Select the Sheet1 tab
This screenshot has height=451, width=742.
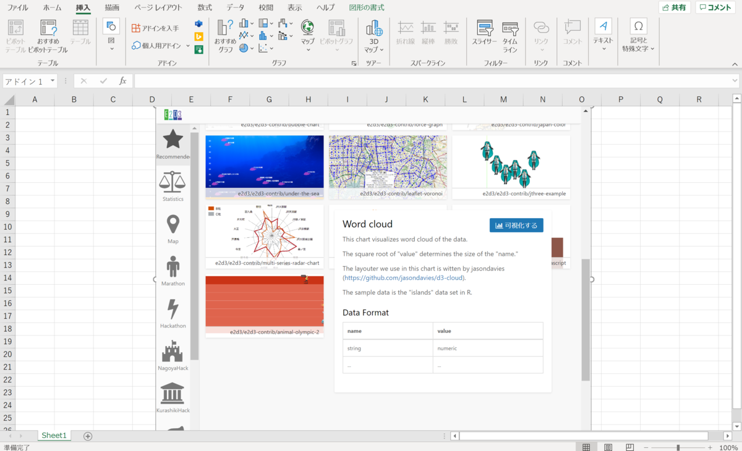(54, 435)
